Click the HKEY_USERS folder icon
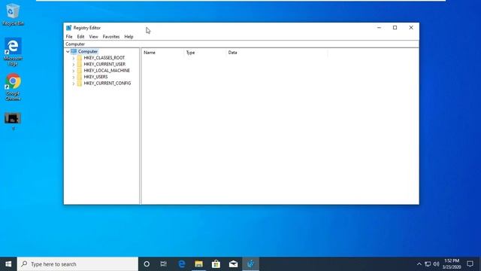Viewport: 481px width, 271px height. [80, 77]
